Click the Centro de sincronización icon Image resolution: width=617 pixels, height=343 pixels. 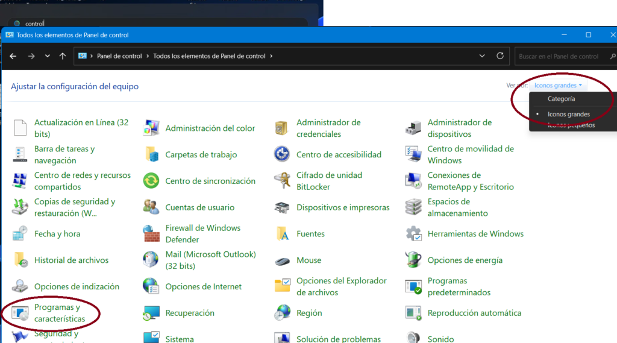pyautogui.click(x=151, y=181)
